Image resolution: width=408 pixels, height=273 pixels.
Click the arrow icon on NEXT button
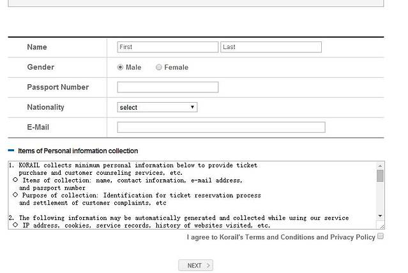(x=209, y=265)
